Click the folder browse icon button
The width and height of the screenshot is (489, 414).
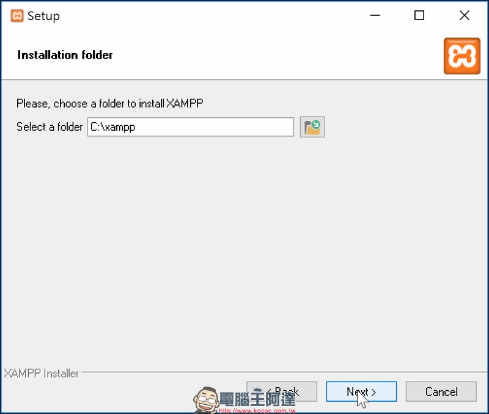tap(312, 127)
